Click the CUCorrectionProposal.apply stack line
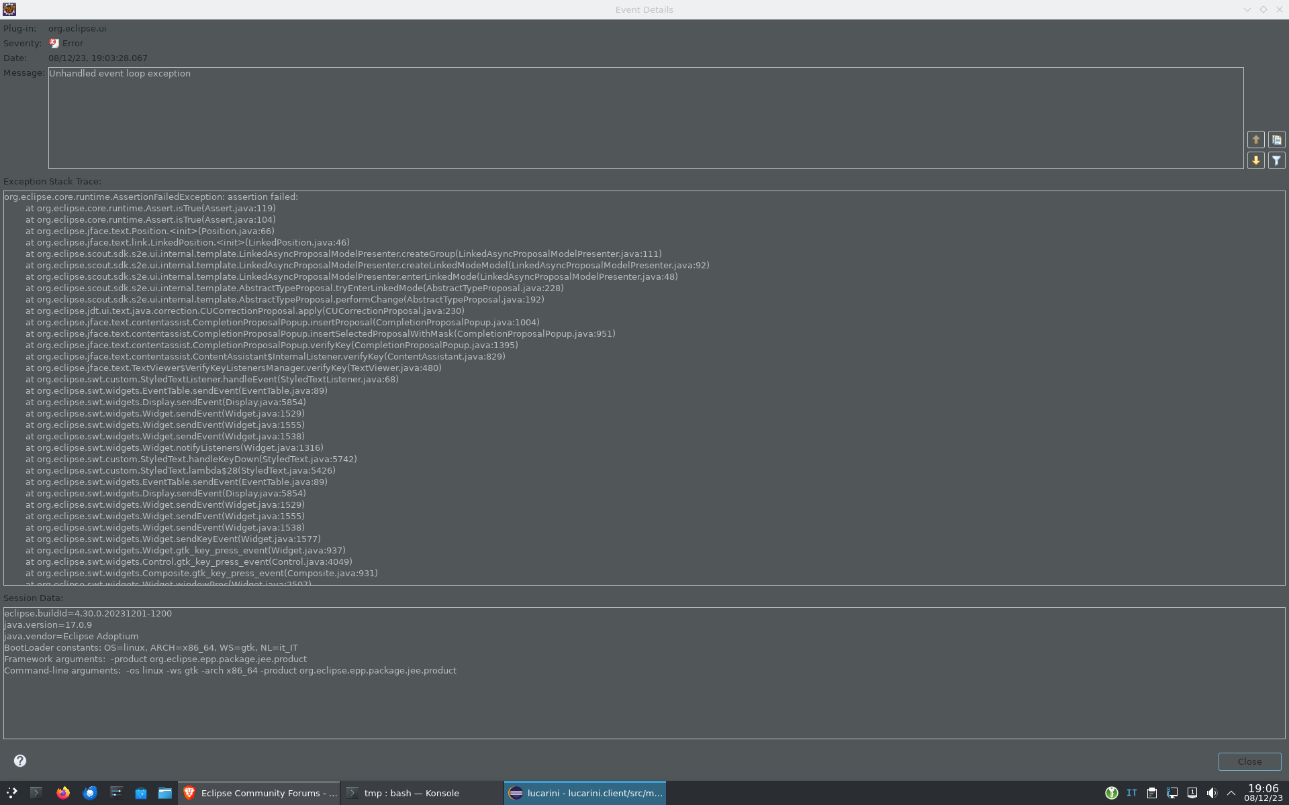Screen dimensions: 1289x805 245,311
